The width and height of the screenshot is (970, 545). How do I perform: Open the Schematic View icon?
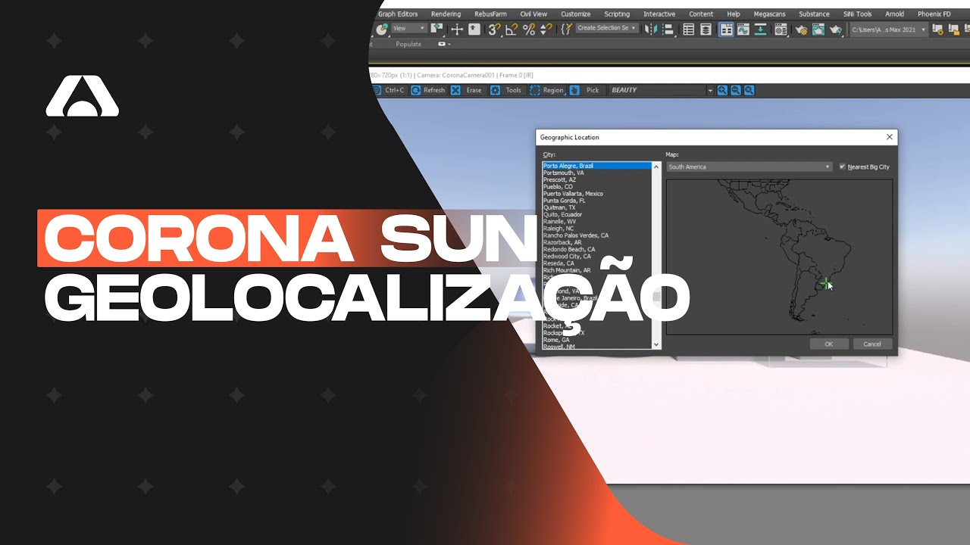pos(760,30)
